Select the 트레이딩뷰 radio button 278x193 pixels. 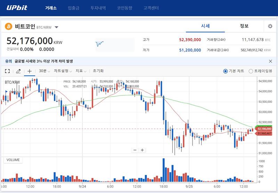pyautogui.click(x=251, y=71)
